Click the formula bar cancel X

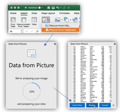pos(27,31)
